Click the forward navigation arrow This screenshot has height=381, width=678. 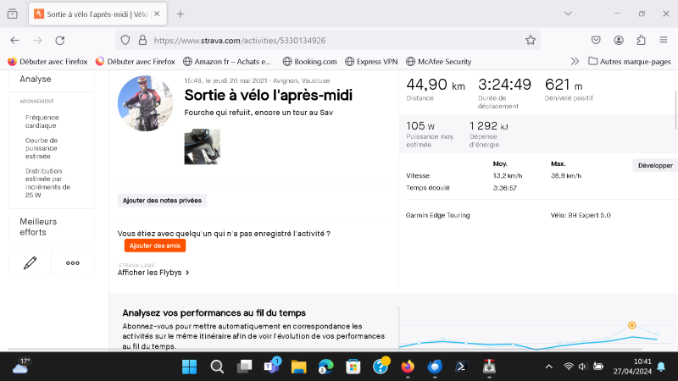coord(37,40)
